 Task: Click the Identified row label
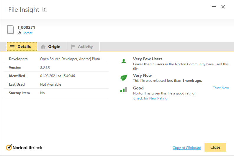(x=17, y=76)
